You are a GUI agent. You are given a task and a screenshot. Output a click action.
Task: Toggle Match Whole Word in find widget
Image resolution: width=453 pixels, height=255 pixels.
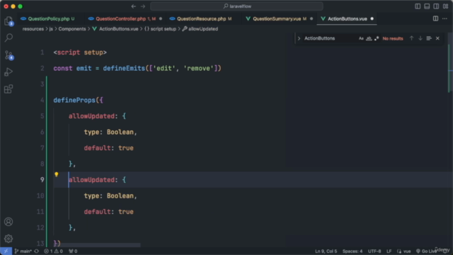369,38
